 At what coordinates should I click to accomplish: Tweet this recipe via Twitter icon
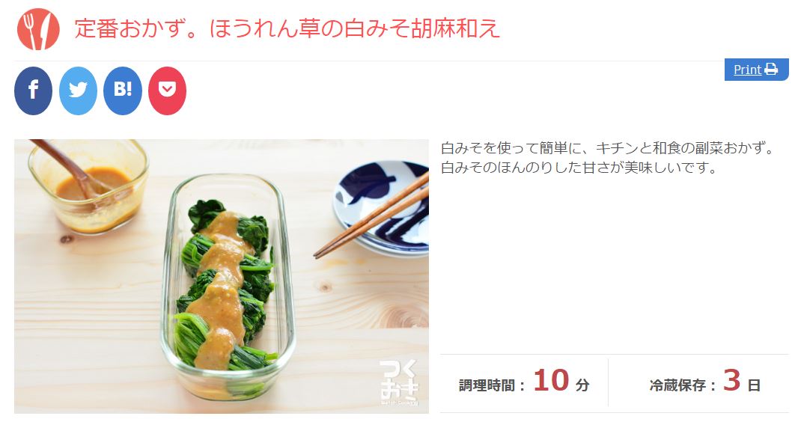(78, 91)
